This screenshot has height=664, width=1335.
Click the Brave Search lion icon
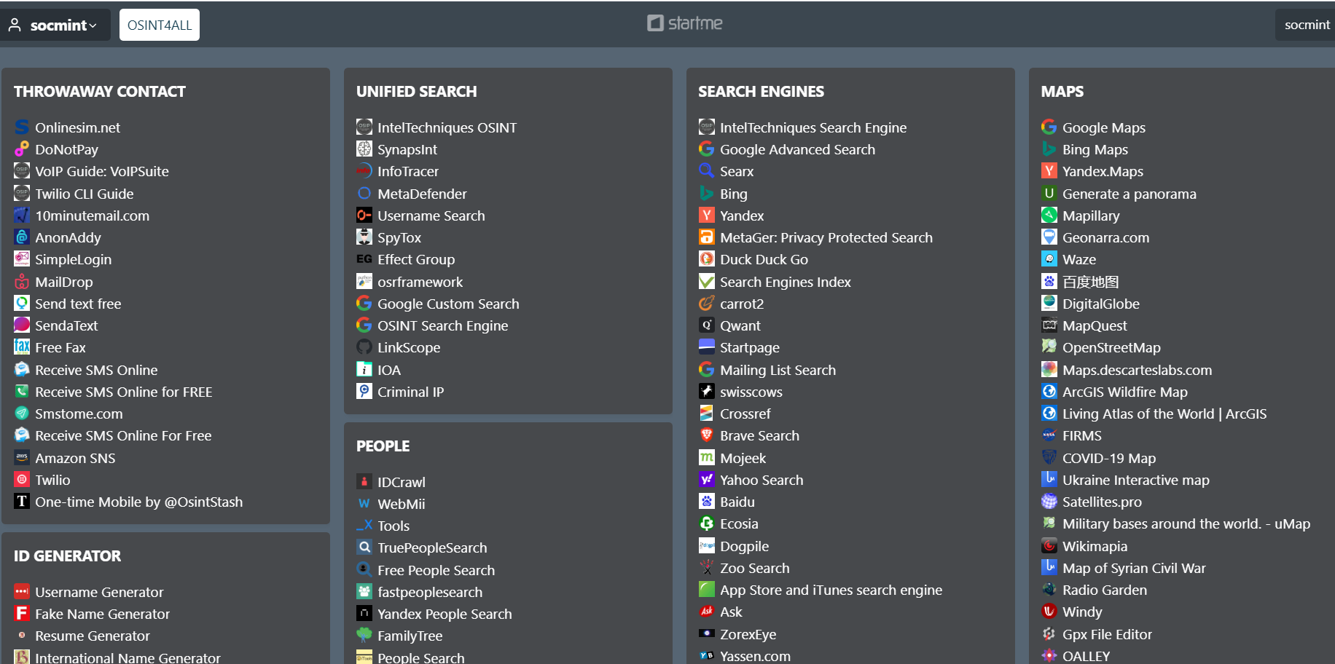tap(707, 435)
